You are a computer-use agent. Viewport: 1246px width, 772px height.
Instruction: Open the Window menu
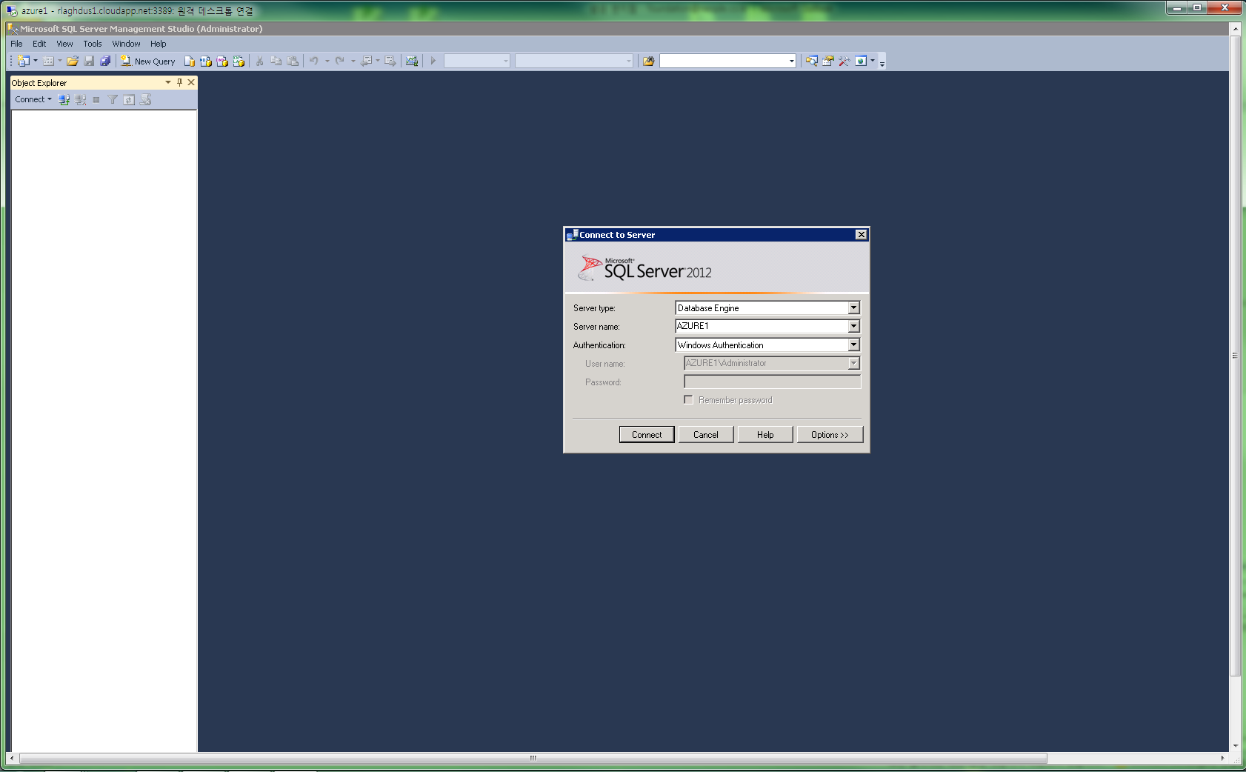tap(126, 44)
